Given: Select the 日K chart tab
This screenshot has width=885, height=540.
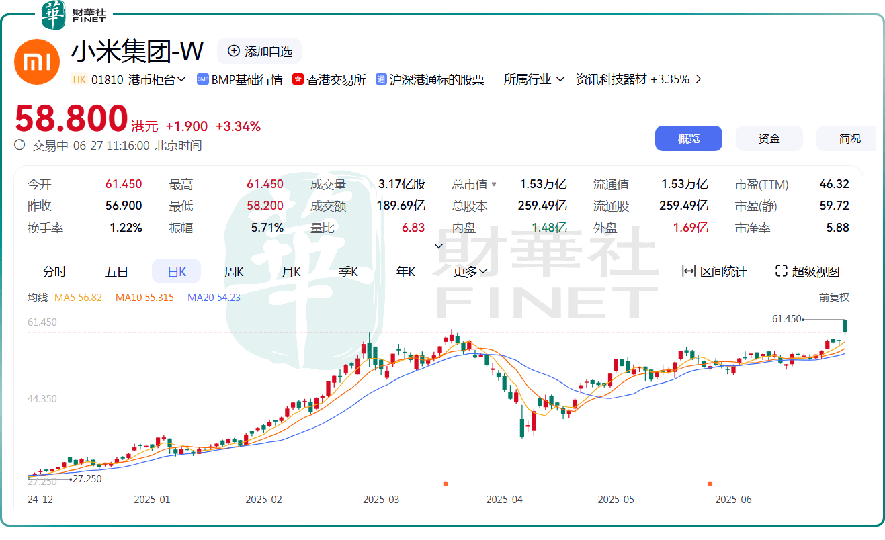Looking at the screenshot, I should (176, 272).
